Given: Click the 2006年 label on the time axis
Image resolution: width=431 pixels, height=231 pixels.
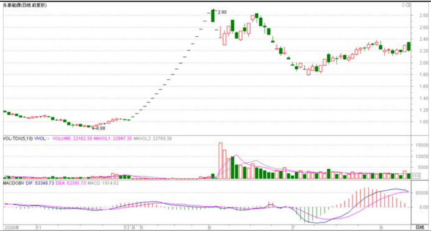Looking at the screenshot, I should point(10,227).
